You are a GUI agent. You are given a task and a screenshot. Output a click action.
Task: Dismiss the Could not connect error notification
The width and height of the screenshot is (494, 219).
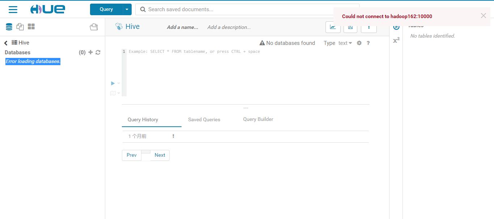pyautogui.click(x=484, y=16)
